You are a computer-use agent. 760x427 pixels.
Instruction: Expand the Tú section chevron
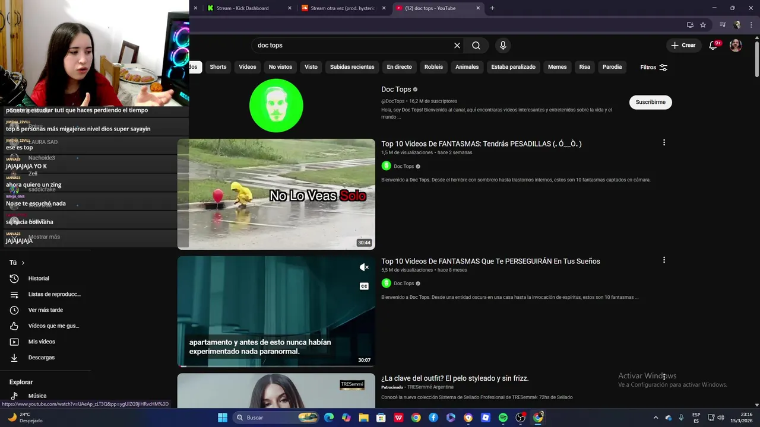(23, 263)
